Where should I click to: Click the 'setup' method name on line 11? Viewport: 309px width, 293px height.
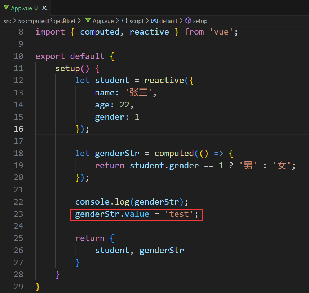tap(67, 69)
